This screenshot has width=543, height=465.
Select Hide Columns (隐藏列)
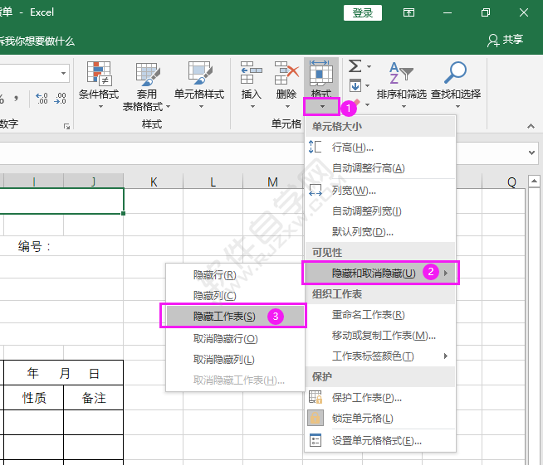point(235,296)
